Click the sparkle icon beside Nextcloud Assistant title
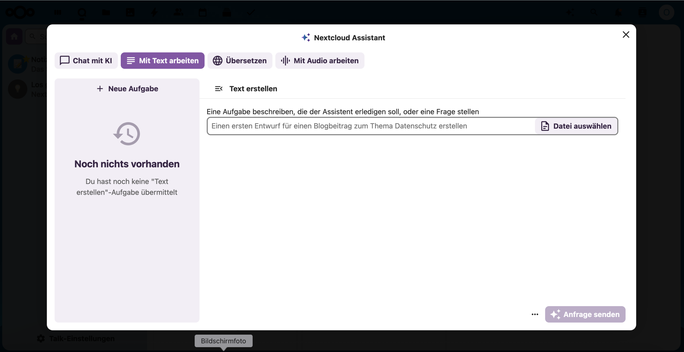 [306, 38]
